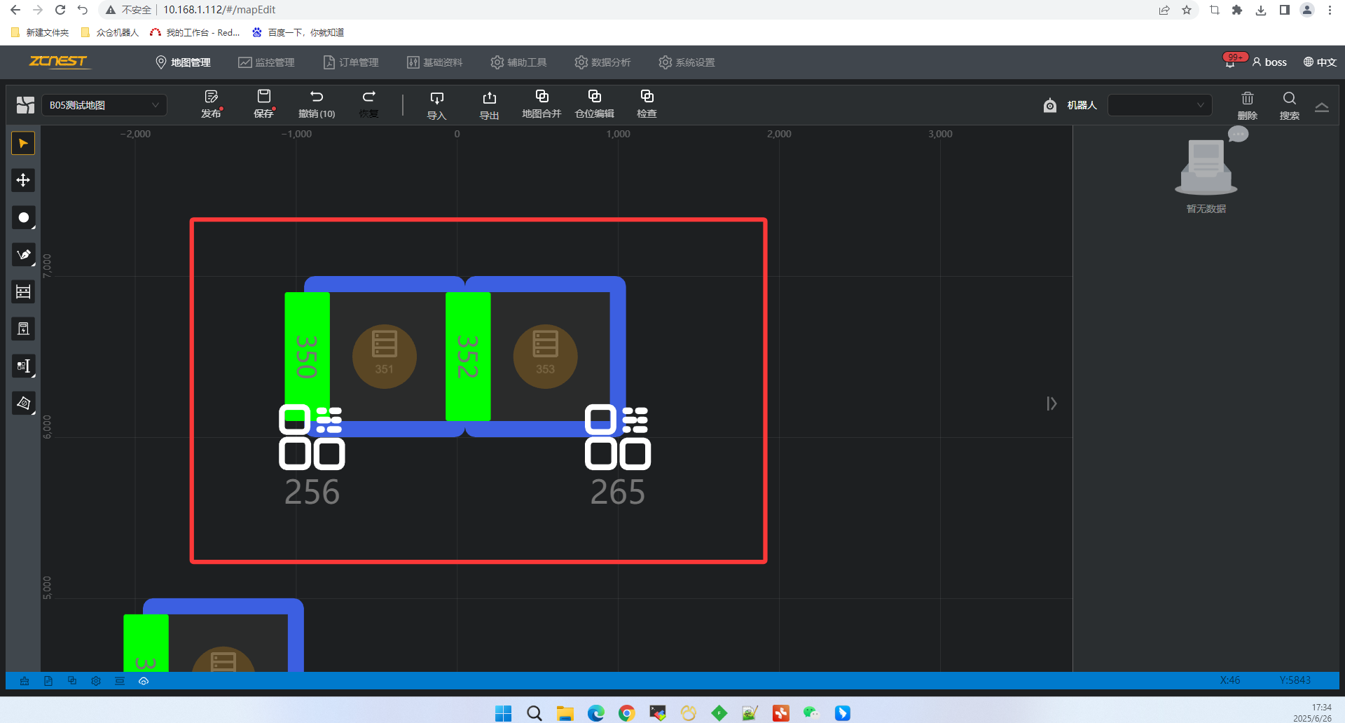The height and width of the screenshot is (723, 1345).
Task: Select the charging station tool
Action: [x=23, y=329]
